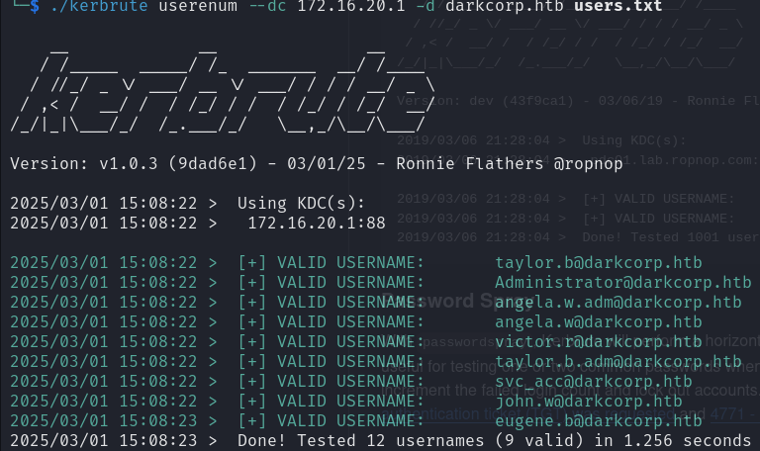
Task: Select angela.w.adm@darkcorp.htb username
Action: 617,303
